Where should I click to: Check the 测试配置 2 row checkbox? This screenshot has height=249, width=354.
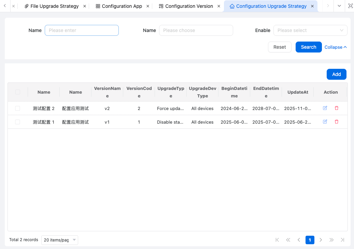[18, 108]
